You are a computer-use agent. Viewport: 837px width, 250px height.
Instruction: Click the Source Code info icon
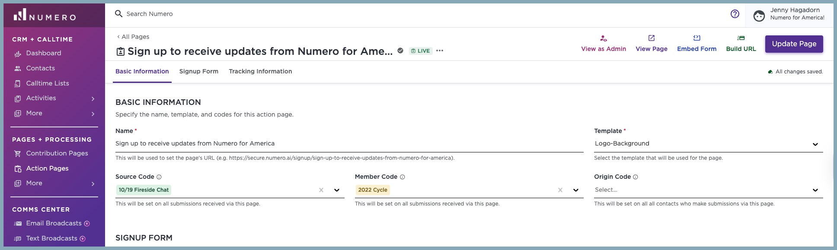pos(159,177)
